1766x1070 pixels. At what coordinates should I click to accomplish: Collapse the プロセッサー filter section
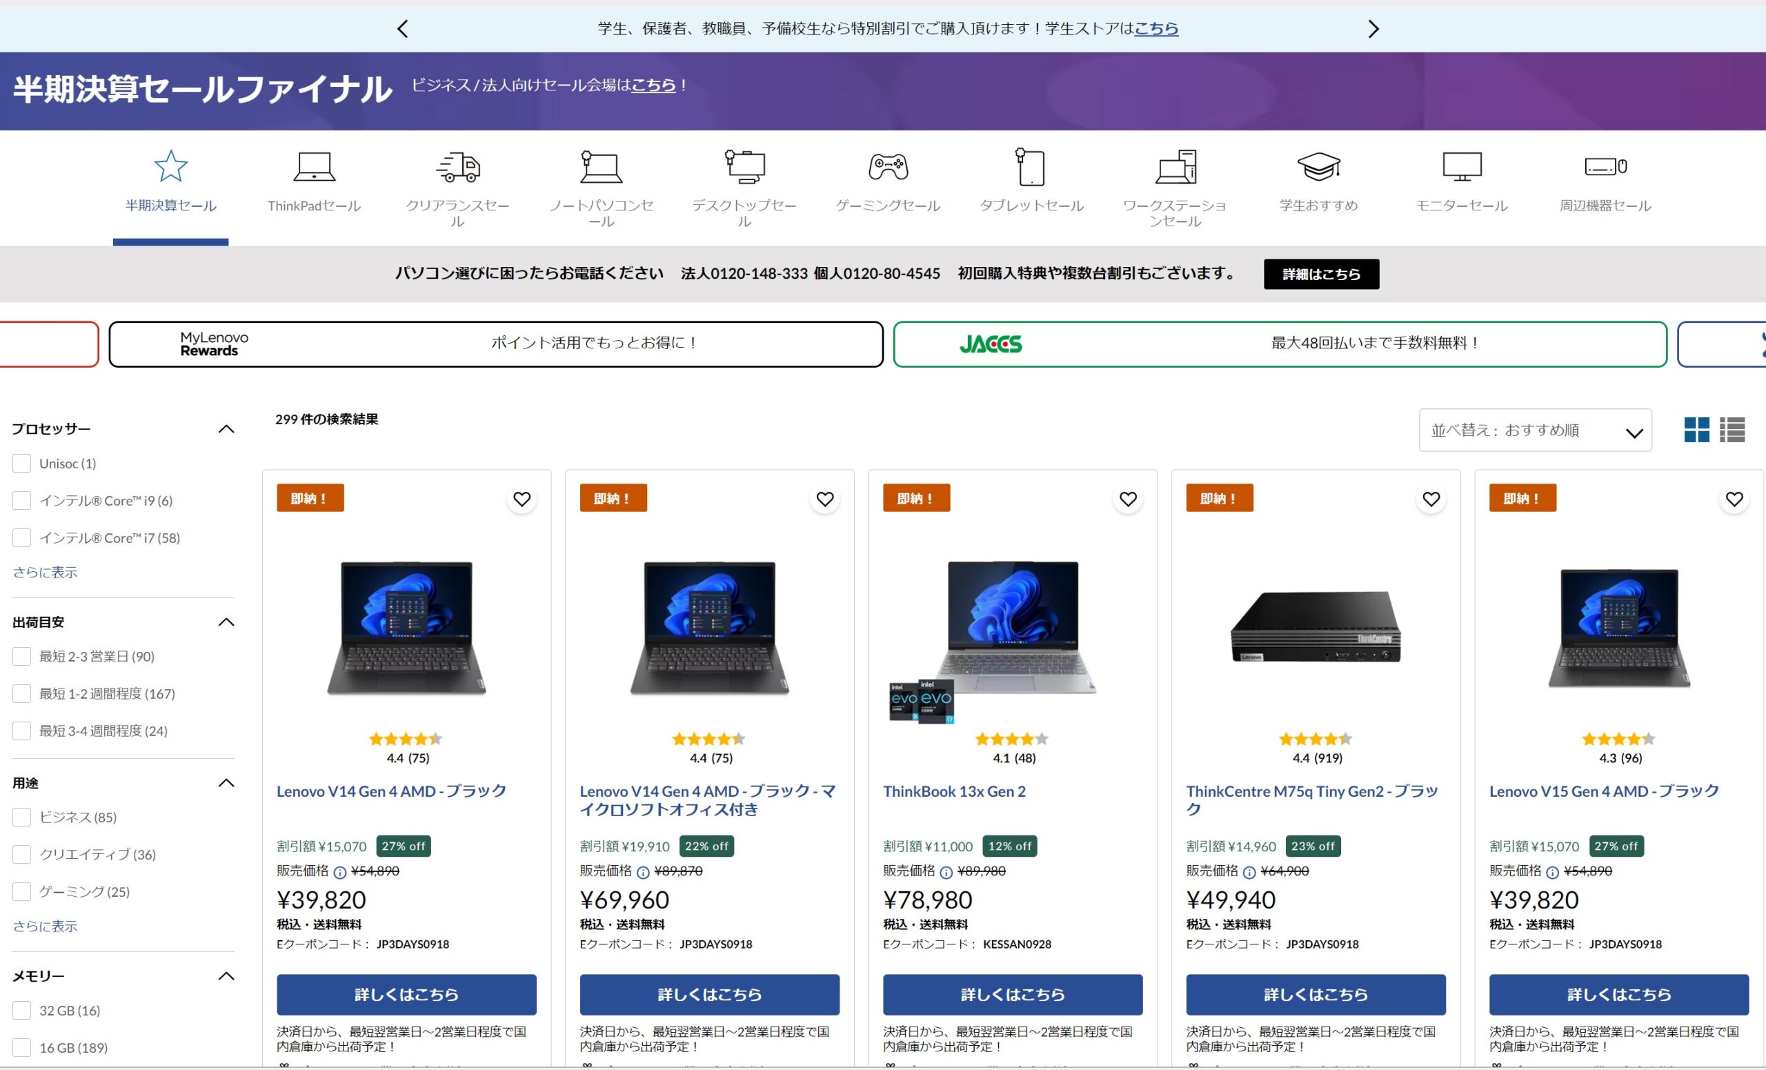(226, 428)
